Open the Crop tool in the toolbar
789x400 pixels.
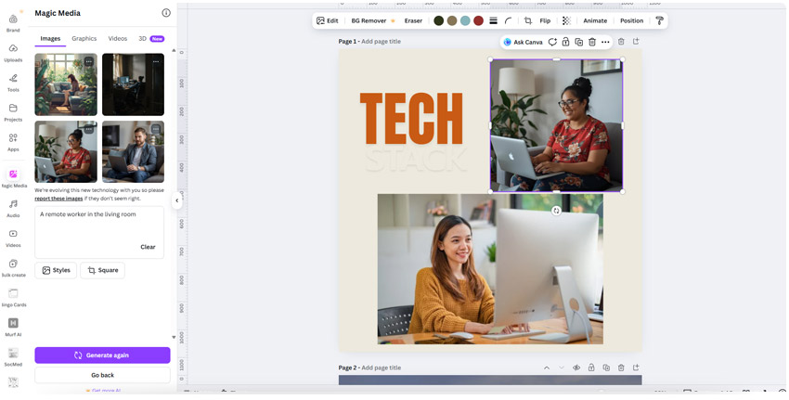click(x=527, y=20)
